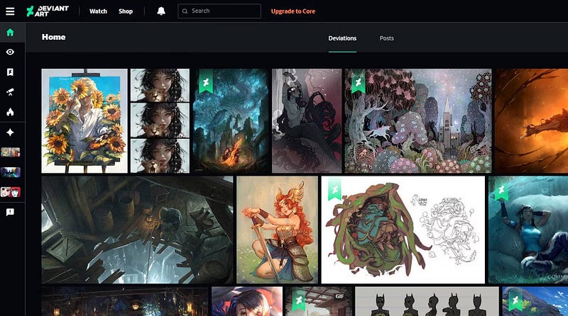Screen dimensions: 568x316
Task: Open blue sky landscape thumbnail
Action: pyautogui.click(x=535, y=302)
